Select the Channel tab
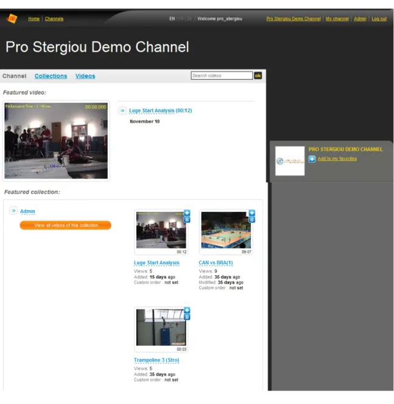The image size is (394, 404). click(15, 76)
